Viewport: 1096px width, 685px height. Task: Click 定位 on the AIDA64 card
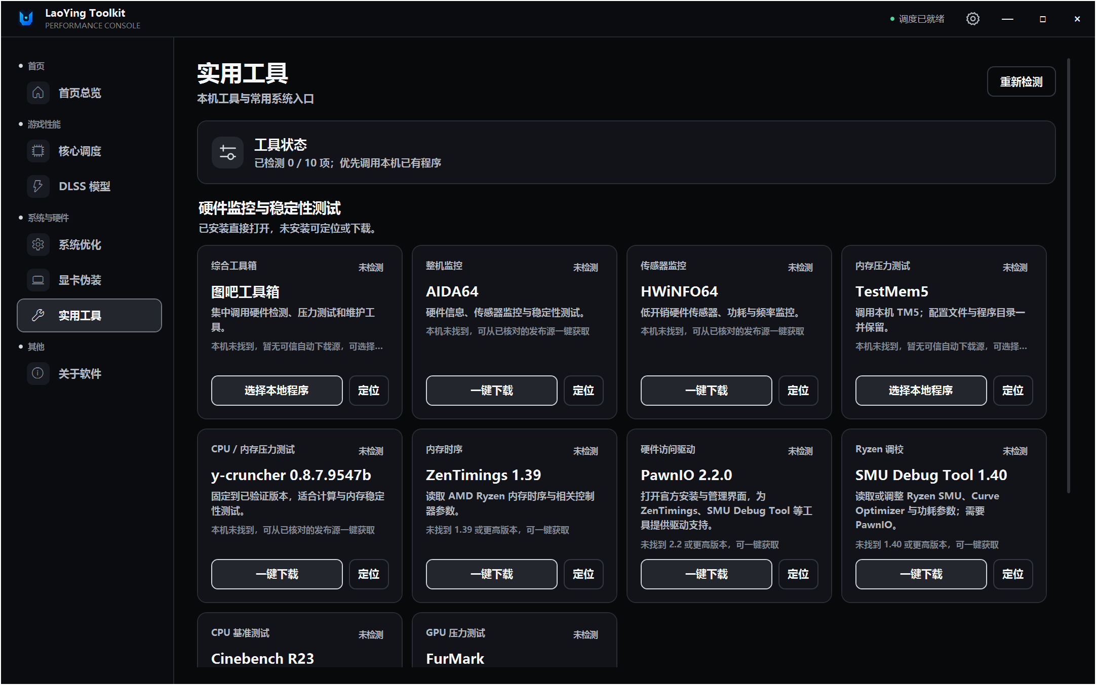pos(583,391)
